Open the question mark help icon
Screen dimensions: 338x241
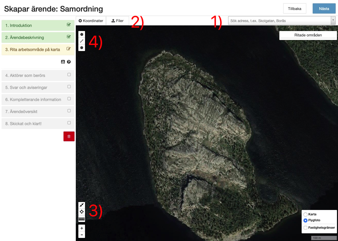click(69, 62)
